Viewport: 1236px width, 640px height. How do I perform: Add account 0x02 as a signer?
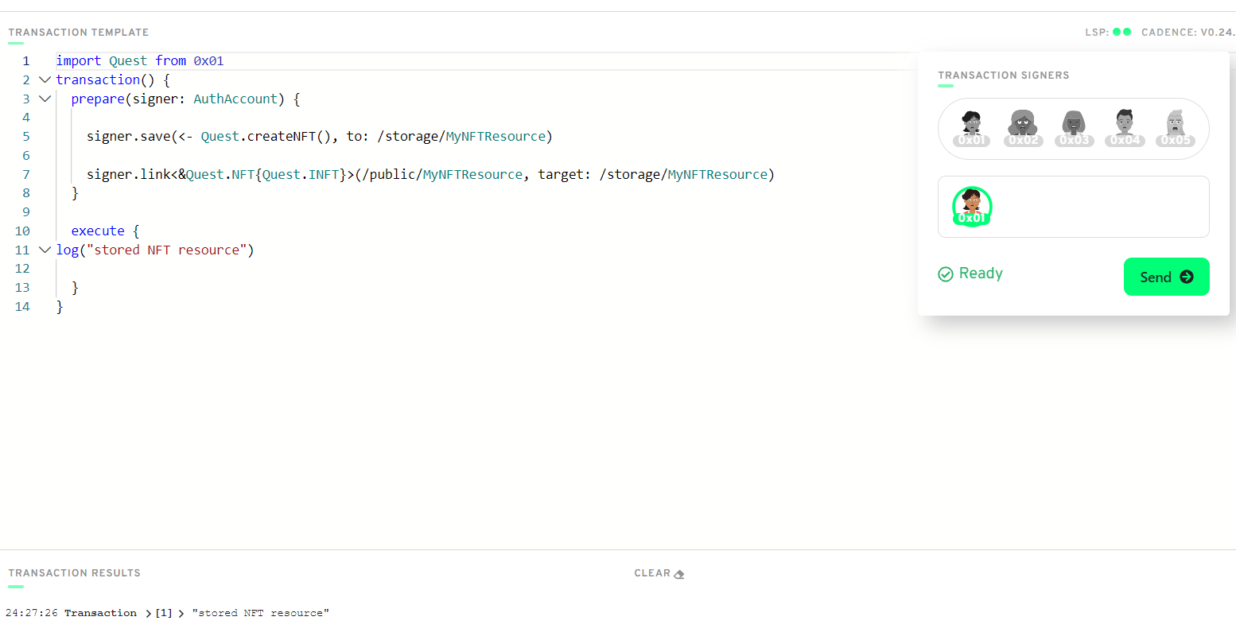[1024, 128]
